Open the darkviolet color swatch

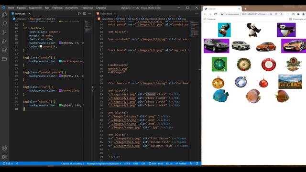[x=60, y=90]
